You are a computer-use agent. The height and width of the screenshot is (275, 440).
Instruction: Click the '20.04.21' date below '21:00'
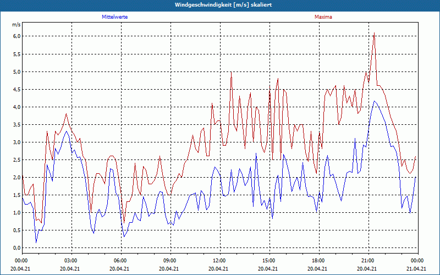(x=367, y=268)
